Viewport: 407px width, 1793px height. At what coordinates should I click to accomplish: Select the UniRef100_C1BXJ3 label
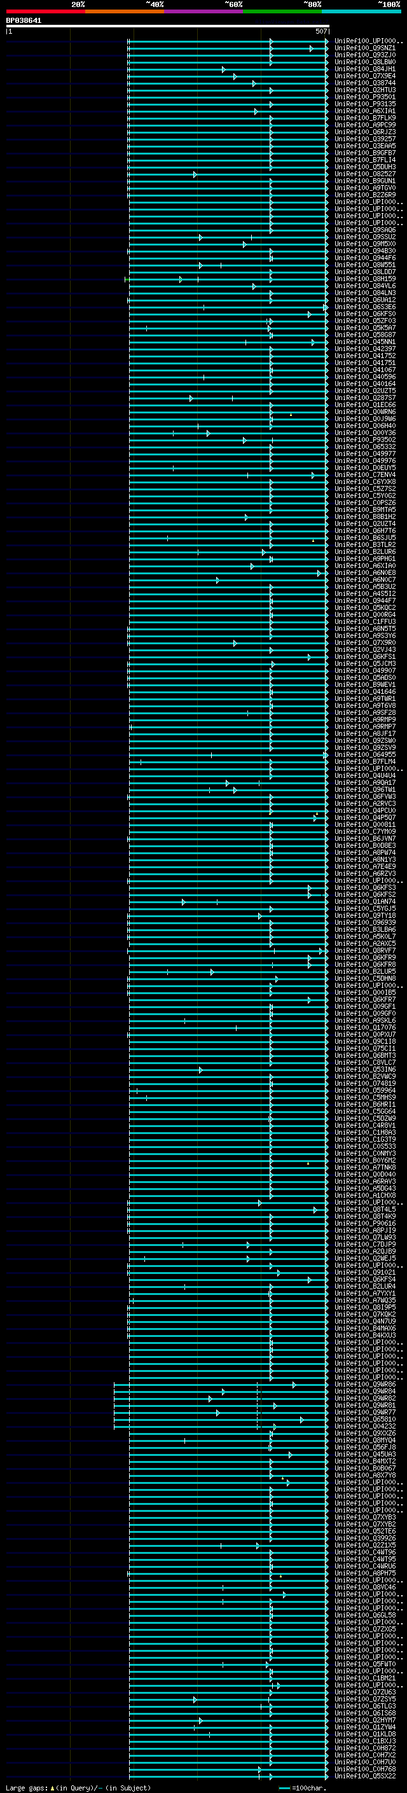click(365, 1741)
